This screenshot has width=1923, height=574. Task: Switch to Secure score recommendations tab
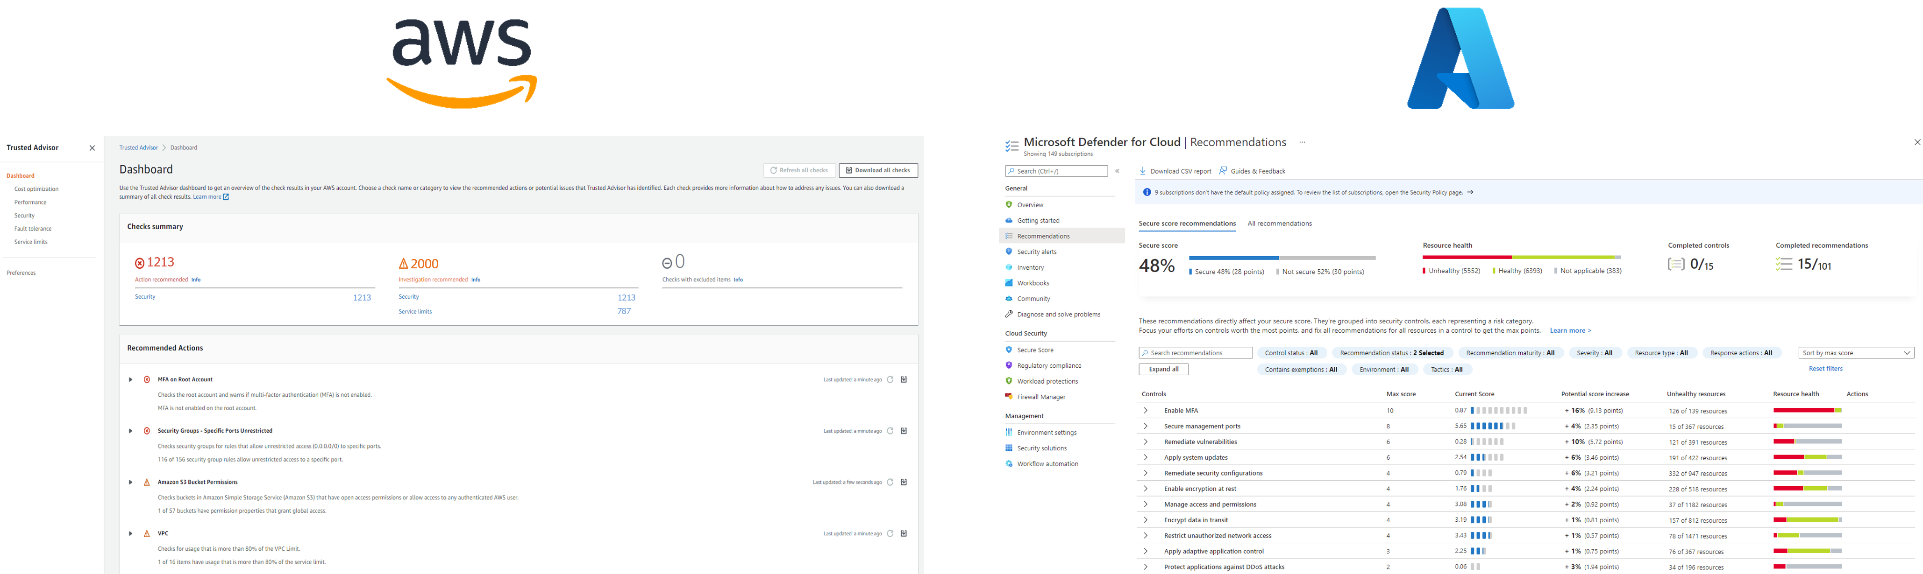[1187, 224]
